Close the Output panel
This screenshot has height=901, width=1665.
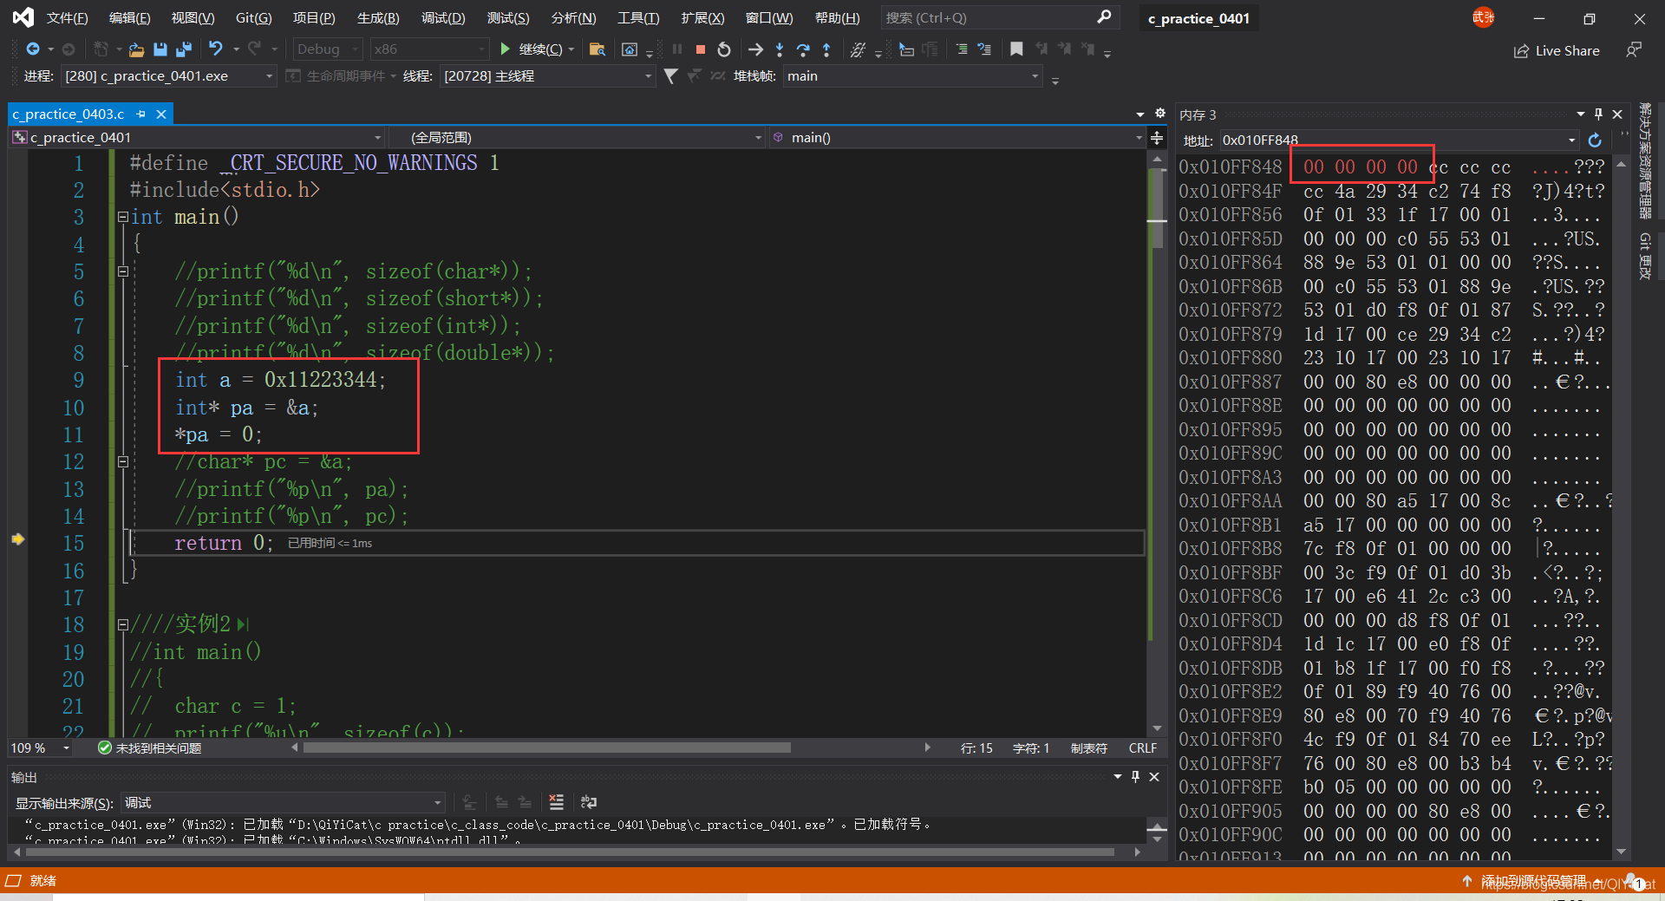pos(1154,777)
